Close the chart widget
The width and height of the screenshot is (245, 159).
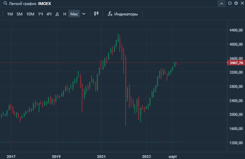tap(242, 3)
